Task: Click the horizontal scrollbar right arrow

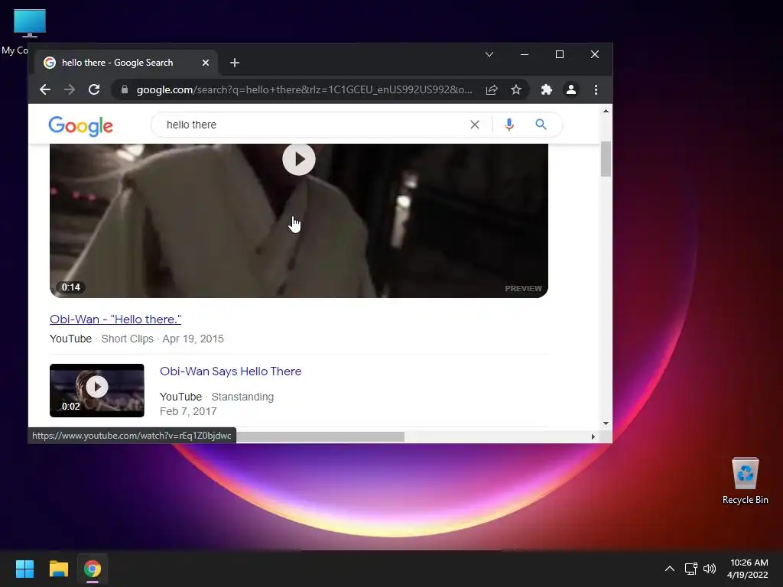Action: (593, 436)
